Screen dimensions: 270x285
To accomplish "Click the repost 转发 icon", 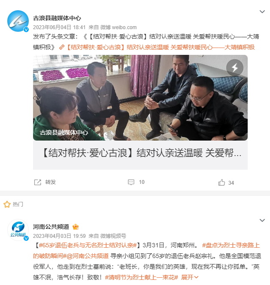I will tap(38, 182).
